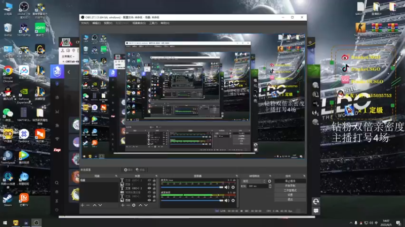Click 停止推流 stop streaming button

[290, 181]
